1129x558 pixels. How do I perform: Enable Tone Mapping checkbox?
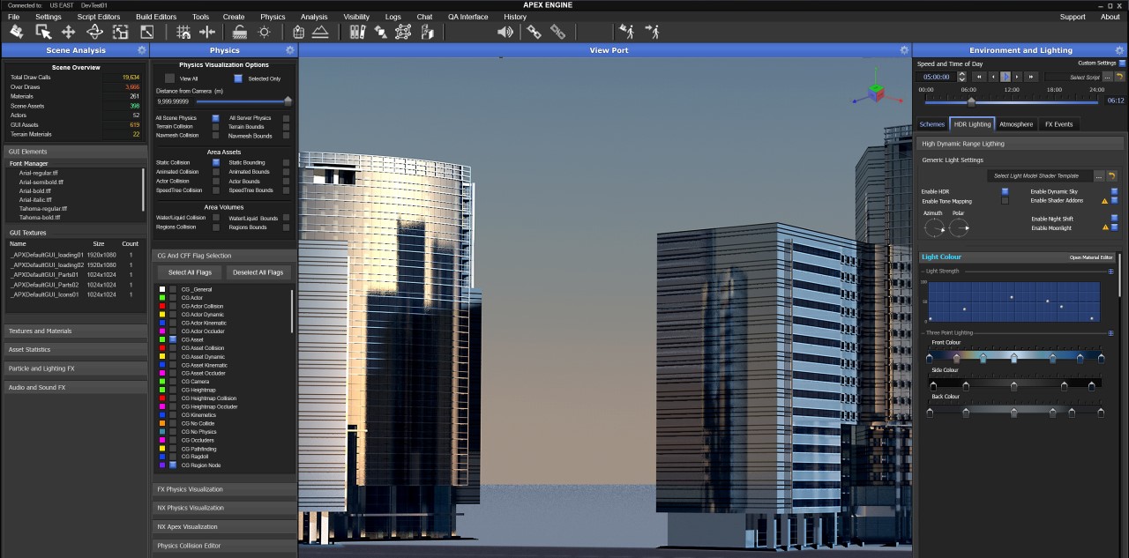tap(1005, 201)
